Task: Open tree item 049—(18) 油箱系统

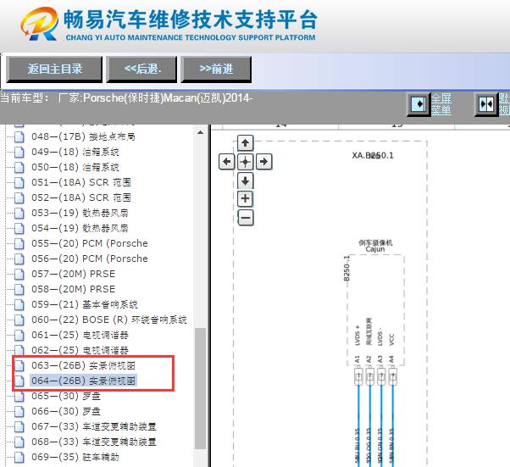Action: click(75, 152)
